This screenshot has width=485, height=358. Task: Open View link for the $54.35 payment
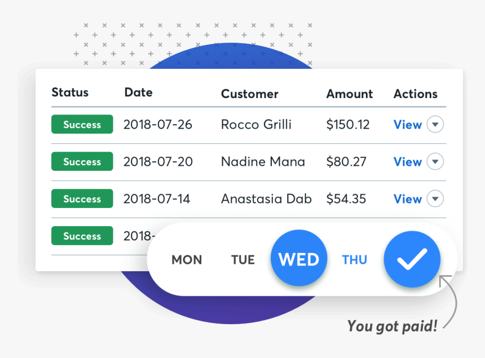[408, 199]
